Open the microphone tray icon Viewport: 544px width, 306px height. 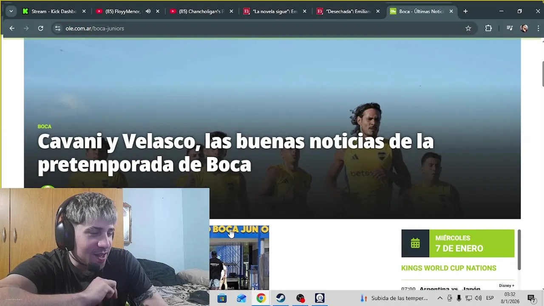(459, 298)
